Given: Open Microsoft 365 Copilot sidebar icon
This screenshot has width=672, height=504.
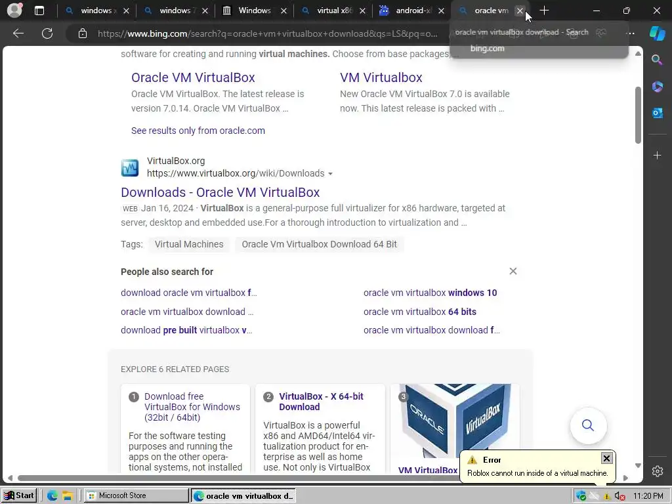Looking at the screenshot, I should [657, 87].
